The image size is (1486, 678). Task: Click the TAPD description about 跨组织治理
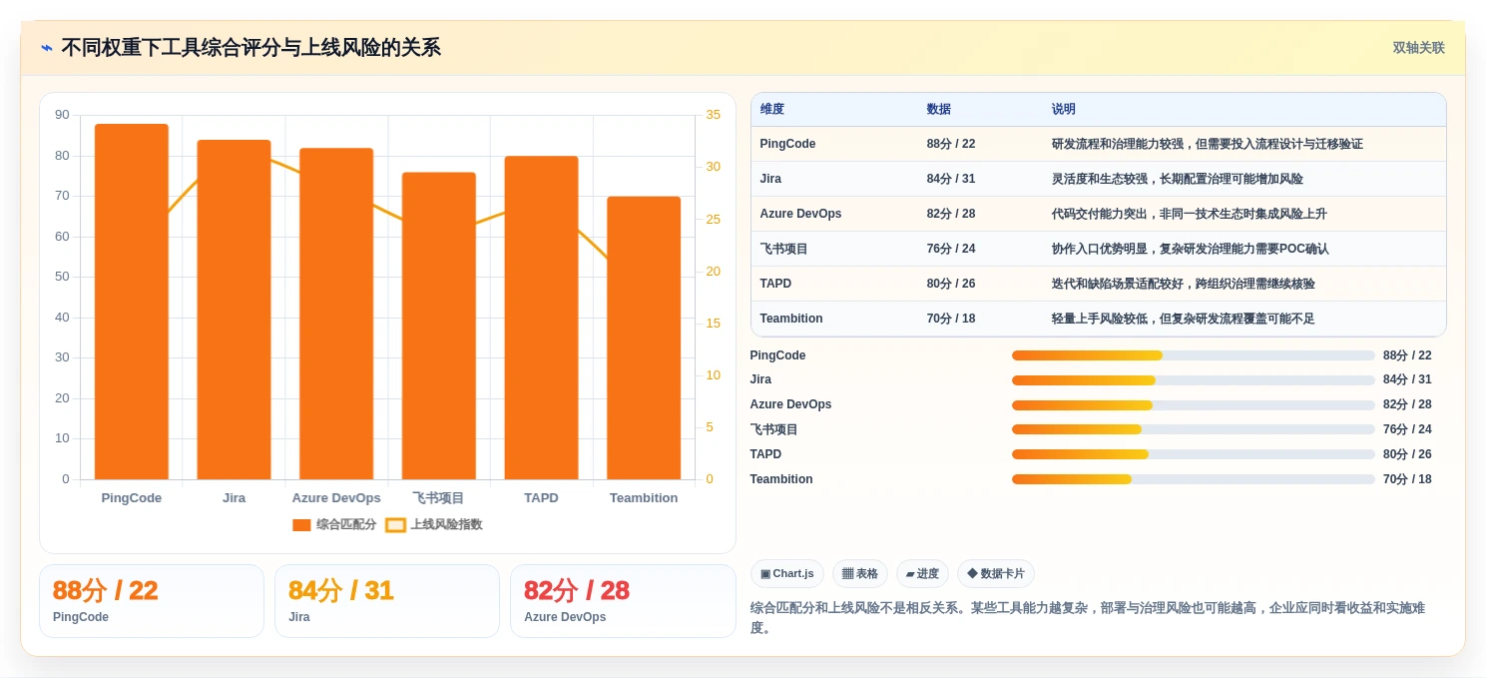(1183, 284)
